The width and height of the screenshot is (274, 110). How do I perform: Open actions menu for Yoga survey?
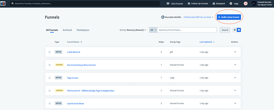(x=235, y=78)
